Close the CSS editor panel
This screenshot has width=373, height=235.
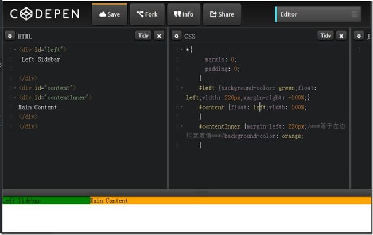click(x=341, y=36)
